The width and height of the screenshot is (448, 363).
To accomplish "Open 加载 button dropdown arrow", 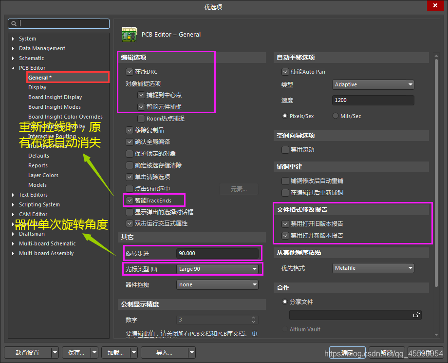I will (x=134, y=352).
